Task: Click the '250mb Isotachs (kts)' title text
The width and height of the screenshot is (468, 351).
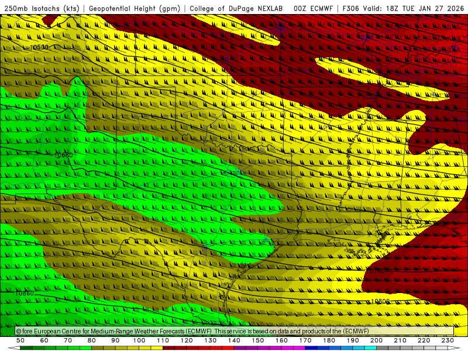Action: [42, 8]
